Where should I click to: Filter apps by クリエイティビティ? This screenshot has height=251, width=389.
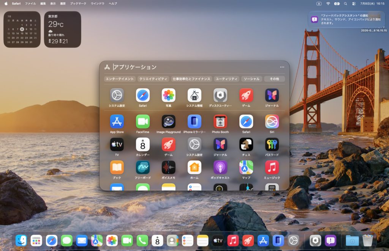[153, 79]
